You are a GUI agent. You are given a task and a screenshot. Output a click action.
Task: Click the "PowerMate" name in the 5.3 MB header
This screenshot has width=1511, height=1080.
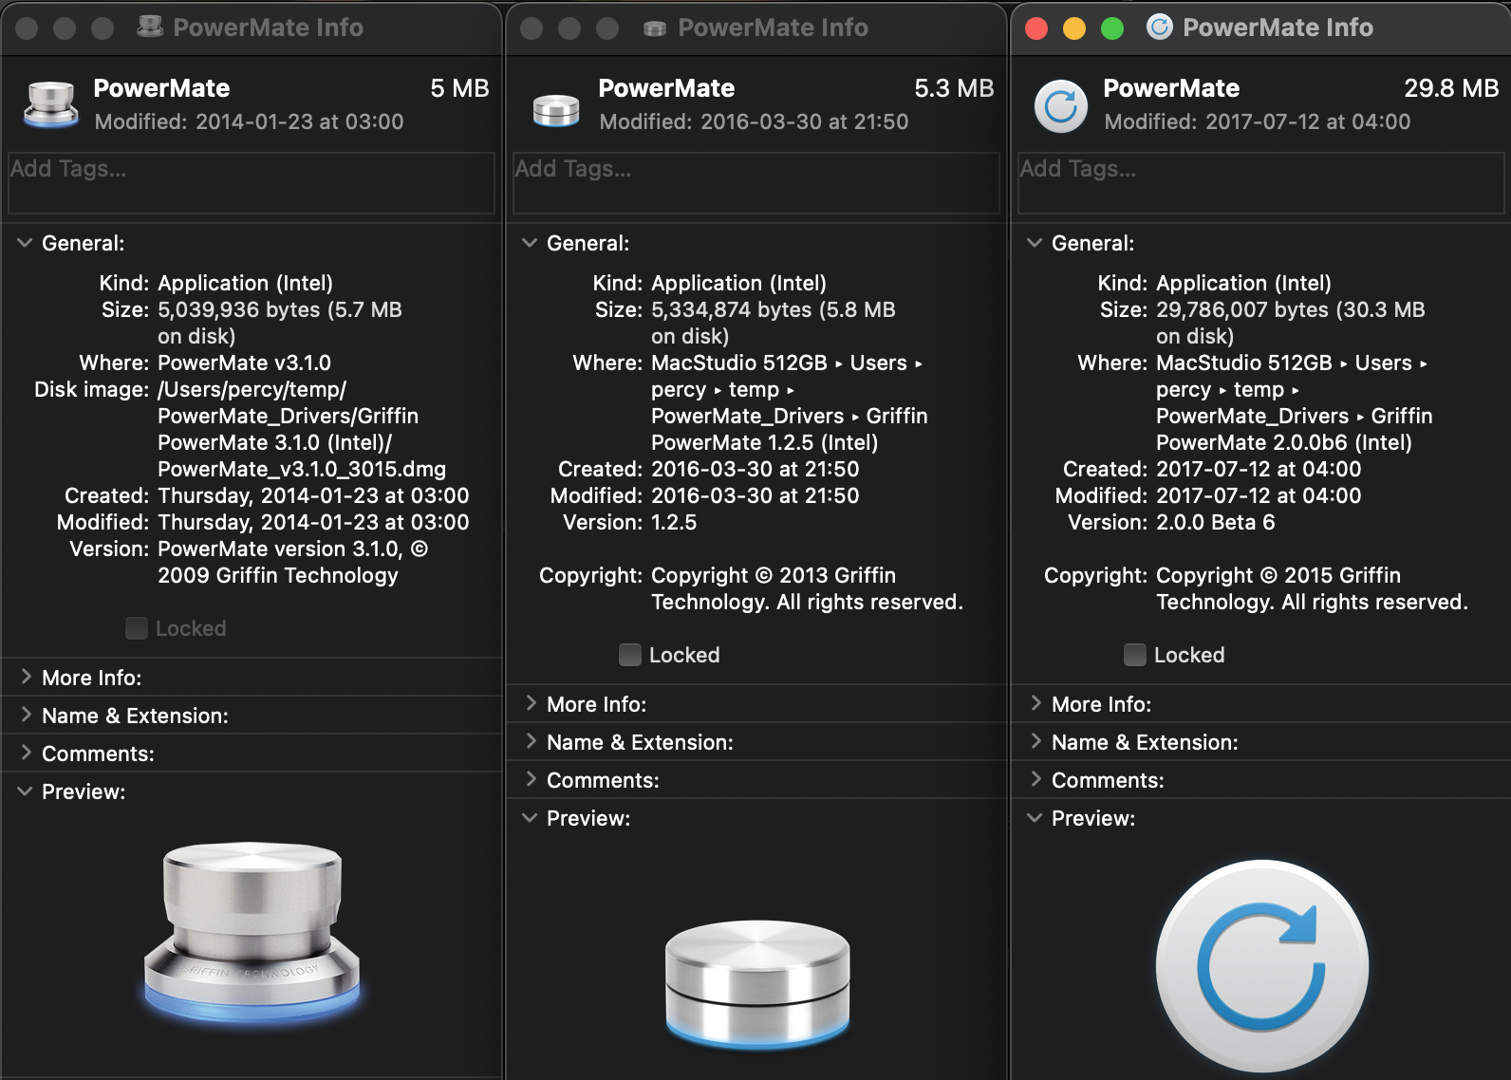point(666,88)
